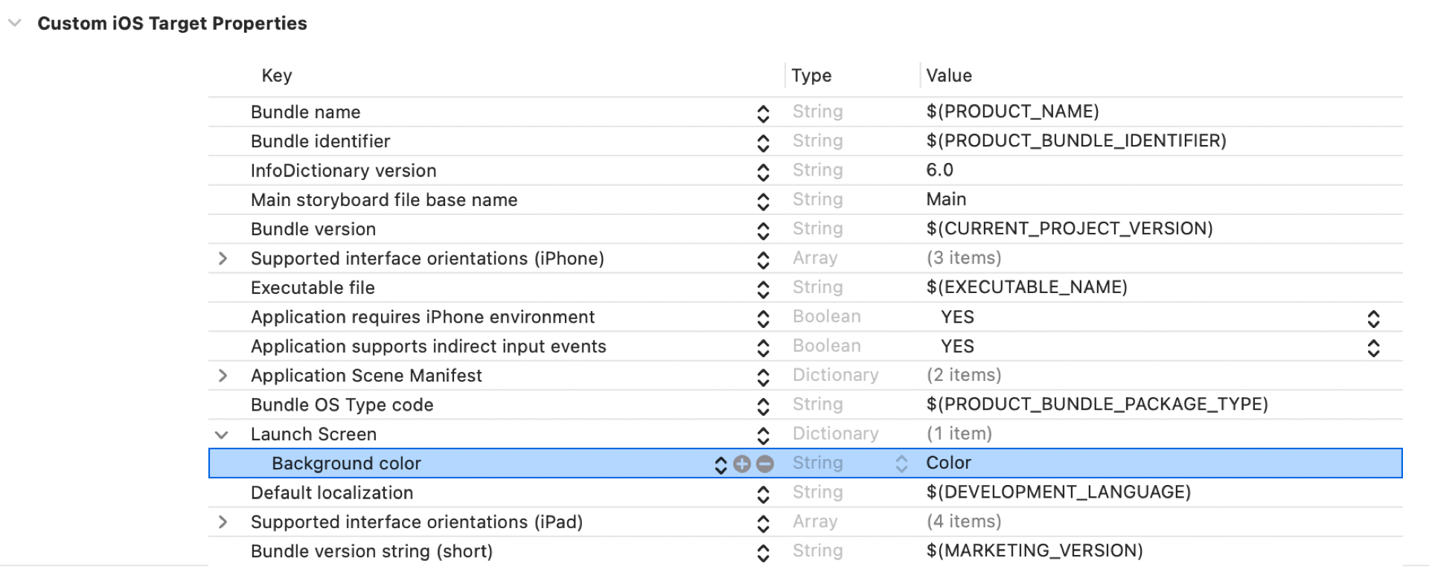Expand Supported interface orientations (iPad) row
This screenshot has width=1429, height=578.
tap(223, 522)
